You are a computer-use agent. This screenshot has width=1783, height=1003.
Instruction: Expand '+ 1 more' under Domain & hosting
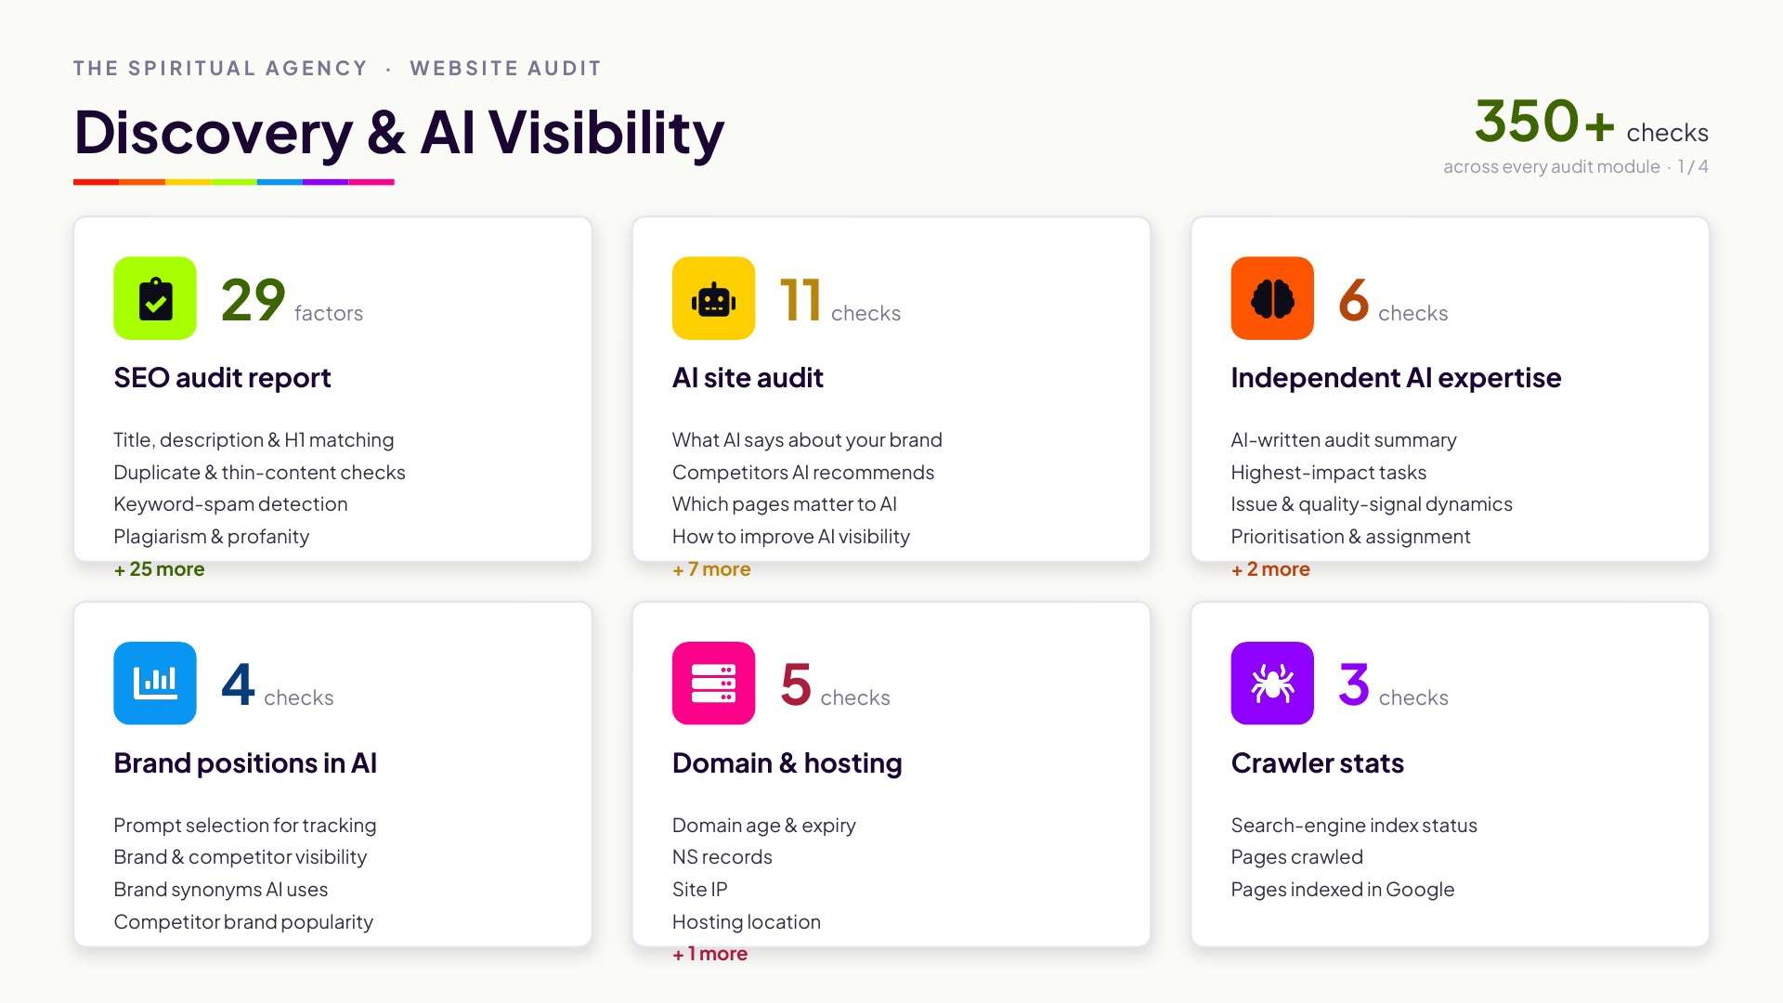pos(709,954)
